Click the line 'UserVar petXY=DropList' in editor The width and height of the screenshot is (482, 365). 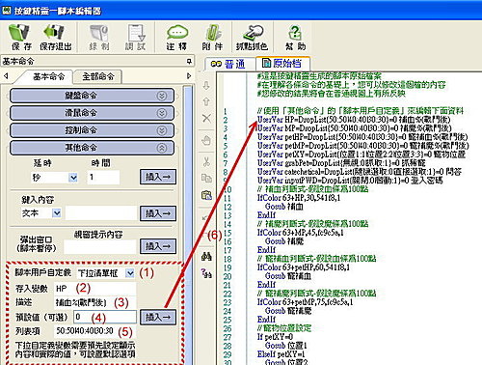(361, 154)
